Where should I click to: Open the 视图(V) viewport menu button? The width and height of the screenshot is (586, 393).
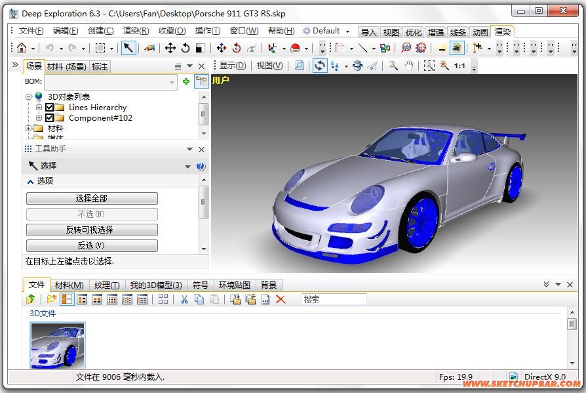coord(269,66)
